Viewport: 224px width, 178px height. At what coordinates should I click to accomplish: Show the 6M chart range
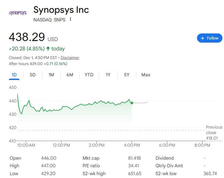(70, 75)
